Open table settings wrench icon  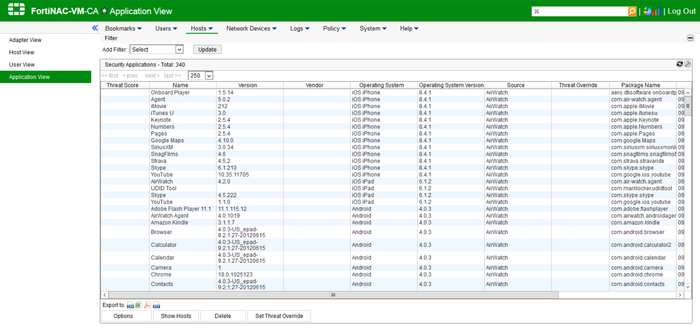pos(688,64)
